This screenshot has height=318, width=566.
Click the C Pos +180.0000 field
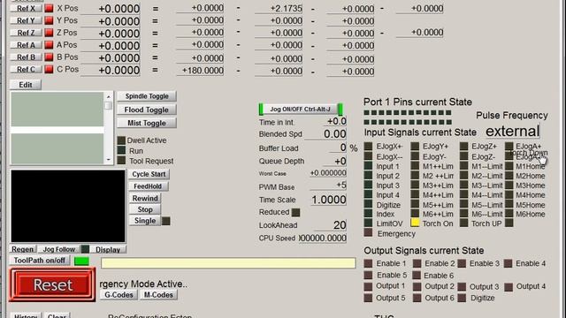[200, 71]
